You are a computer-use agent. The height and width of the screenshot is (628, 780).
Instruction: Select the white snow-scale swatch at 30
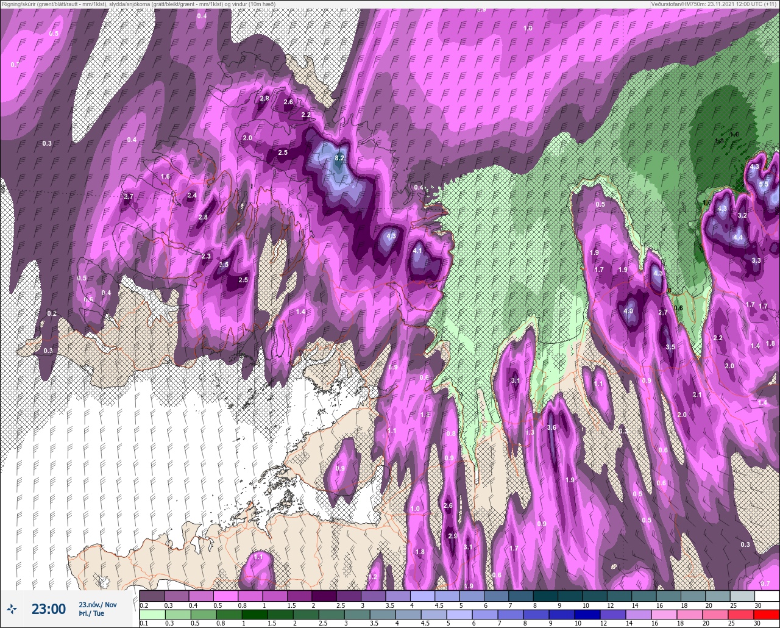[x=767, y=596]
